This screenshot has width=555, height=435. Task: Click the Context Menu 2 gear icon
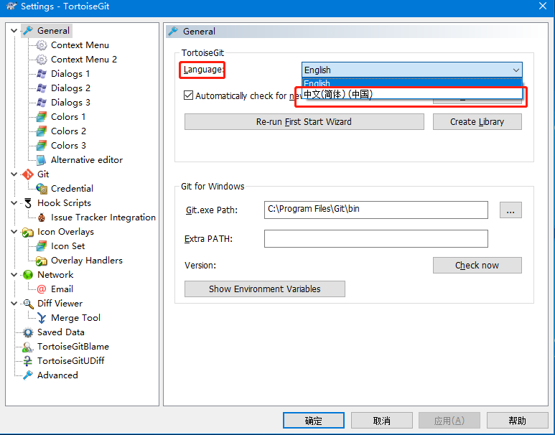42,60
